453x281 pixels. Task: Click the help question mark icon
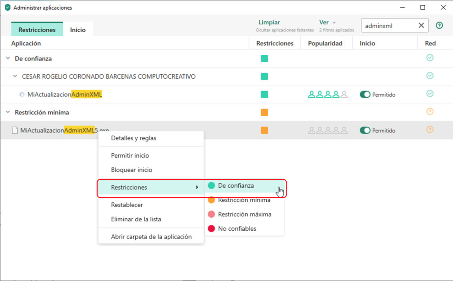[439, 26]
